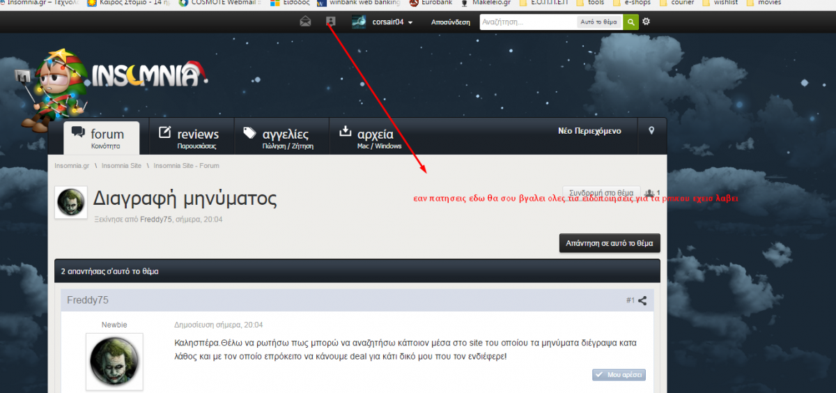Open Νέο Περιεχόμενο link
The width and height of the screenshot is (836, 393).
pos(589,131)
